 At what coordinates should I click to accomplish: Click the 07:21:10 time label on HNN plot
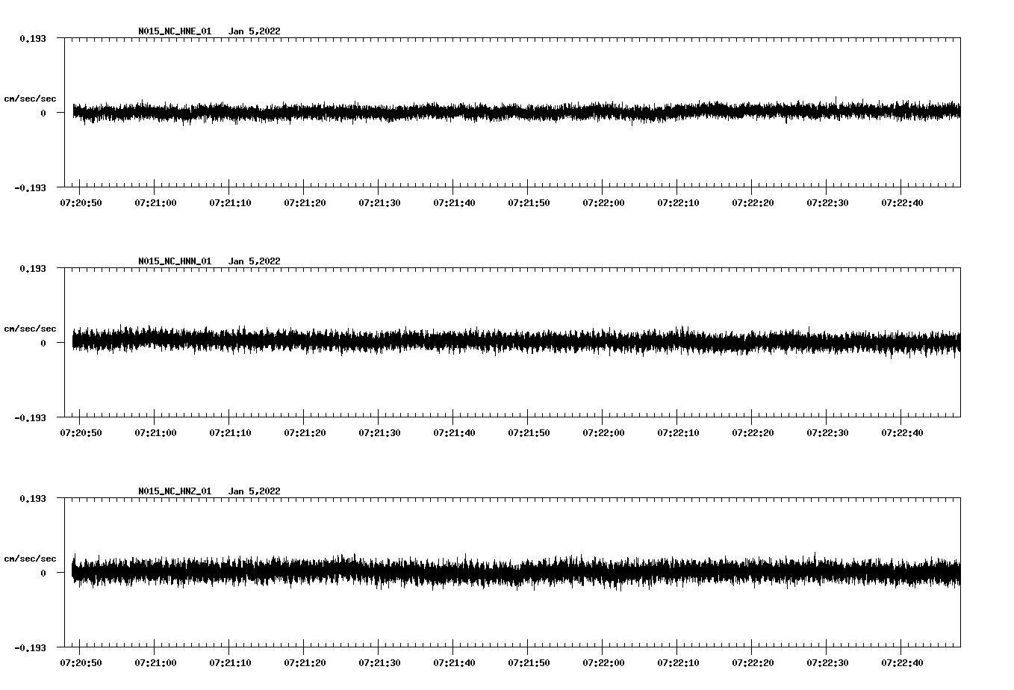click(x=230, y=433)
